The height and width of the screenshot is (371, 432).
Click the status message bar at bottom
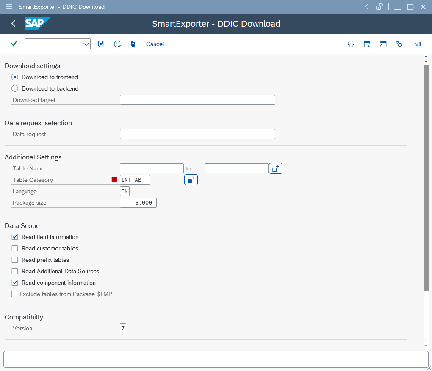[x=216, y=359]
